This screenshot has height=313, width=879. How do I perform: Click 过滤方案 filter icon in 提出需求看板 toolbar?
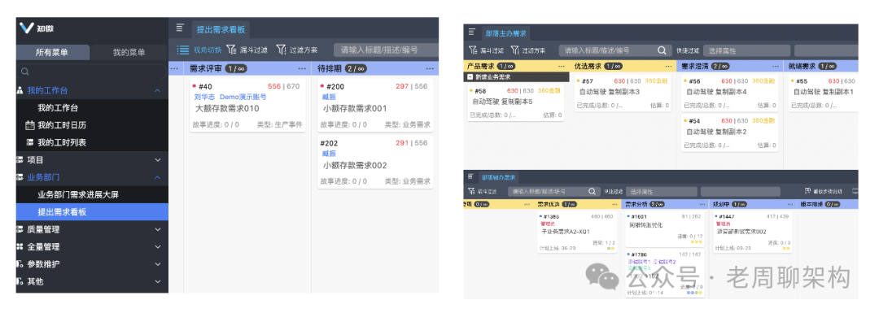282,50
